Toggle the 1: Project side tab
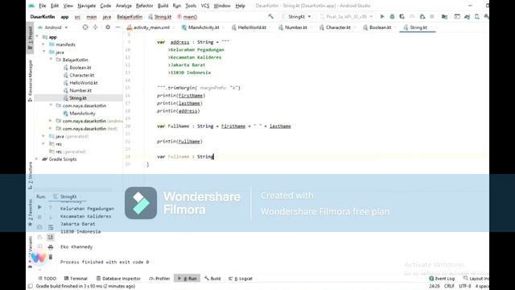The height and width of the screenshot is (290, 515). click(x=31, y=38)
